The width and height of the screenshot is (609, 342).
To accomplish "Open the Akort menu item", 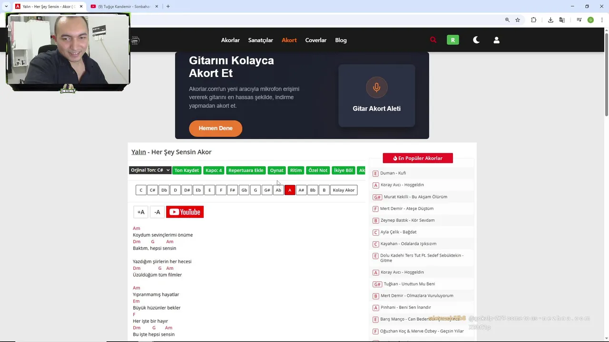I will pos(289,40).
